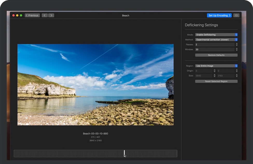Go back with the Previous button
The image size is (253, 164).
[32, 16]
